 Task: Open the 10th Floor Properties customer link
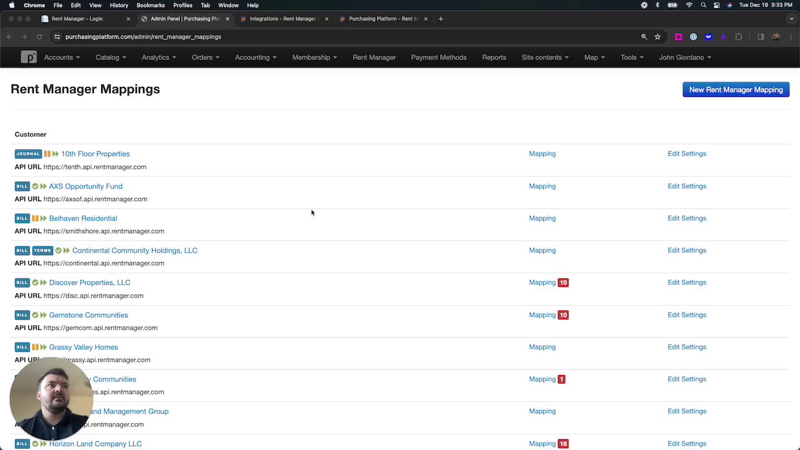tap(96, 154)
